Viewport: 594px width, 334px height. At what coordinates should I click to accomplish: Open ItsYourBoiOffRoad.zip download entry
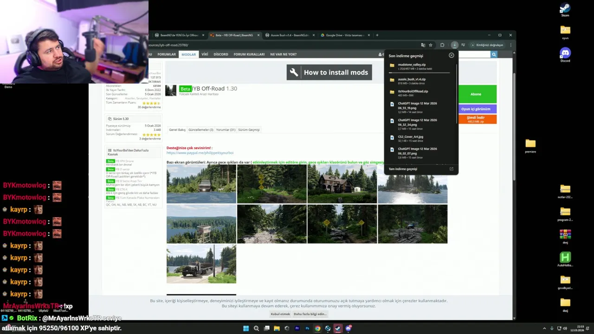click(420, 93)
